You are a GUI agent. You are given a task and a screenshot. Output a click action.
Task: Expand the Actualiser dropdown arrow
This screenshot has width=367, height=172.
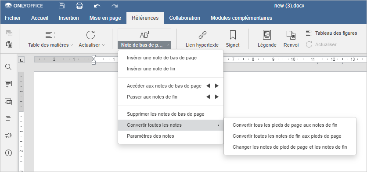103,45
